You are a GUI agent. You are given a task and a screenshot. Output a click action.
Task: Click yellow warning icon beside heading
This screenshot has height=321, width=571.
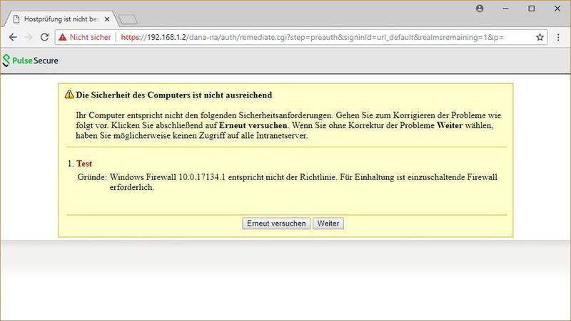[69, 95]
